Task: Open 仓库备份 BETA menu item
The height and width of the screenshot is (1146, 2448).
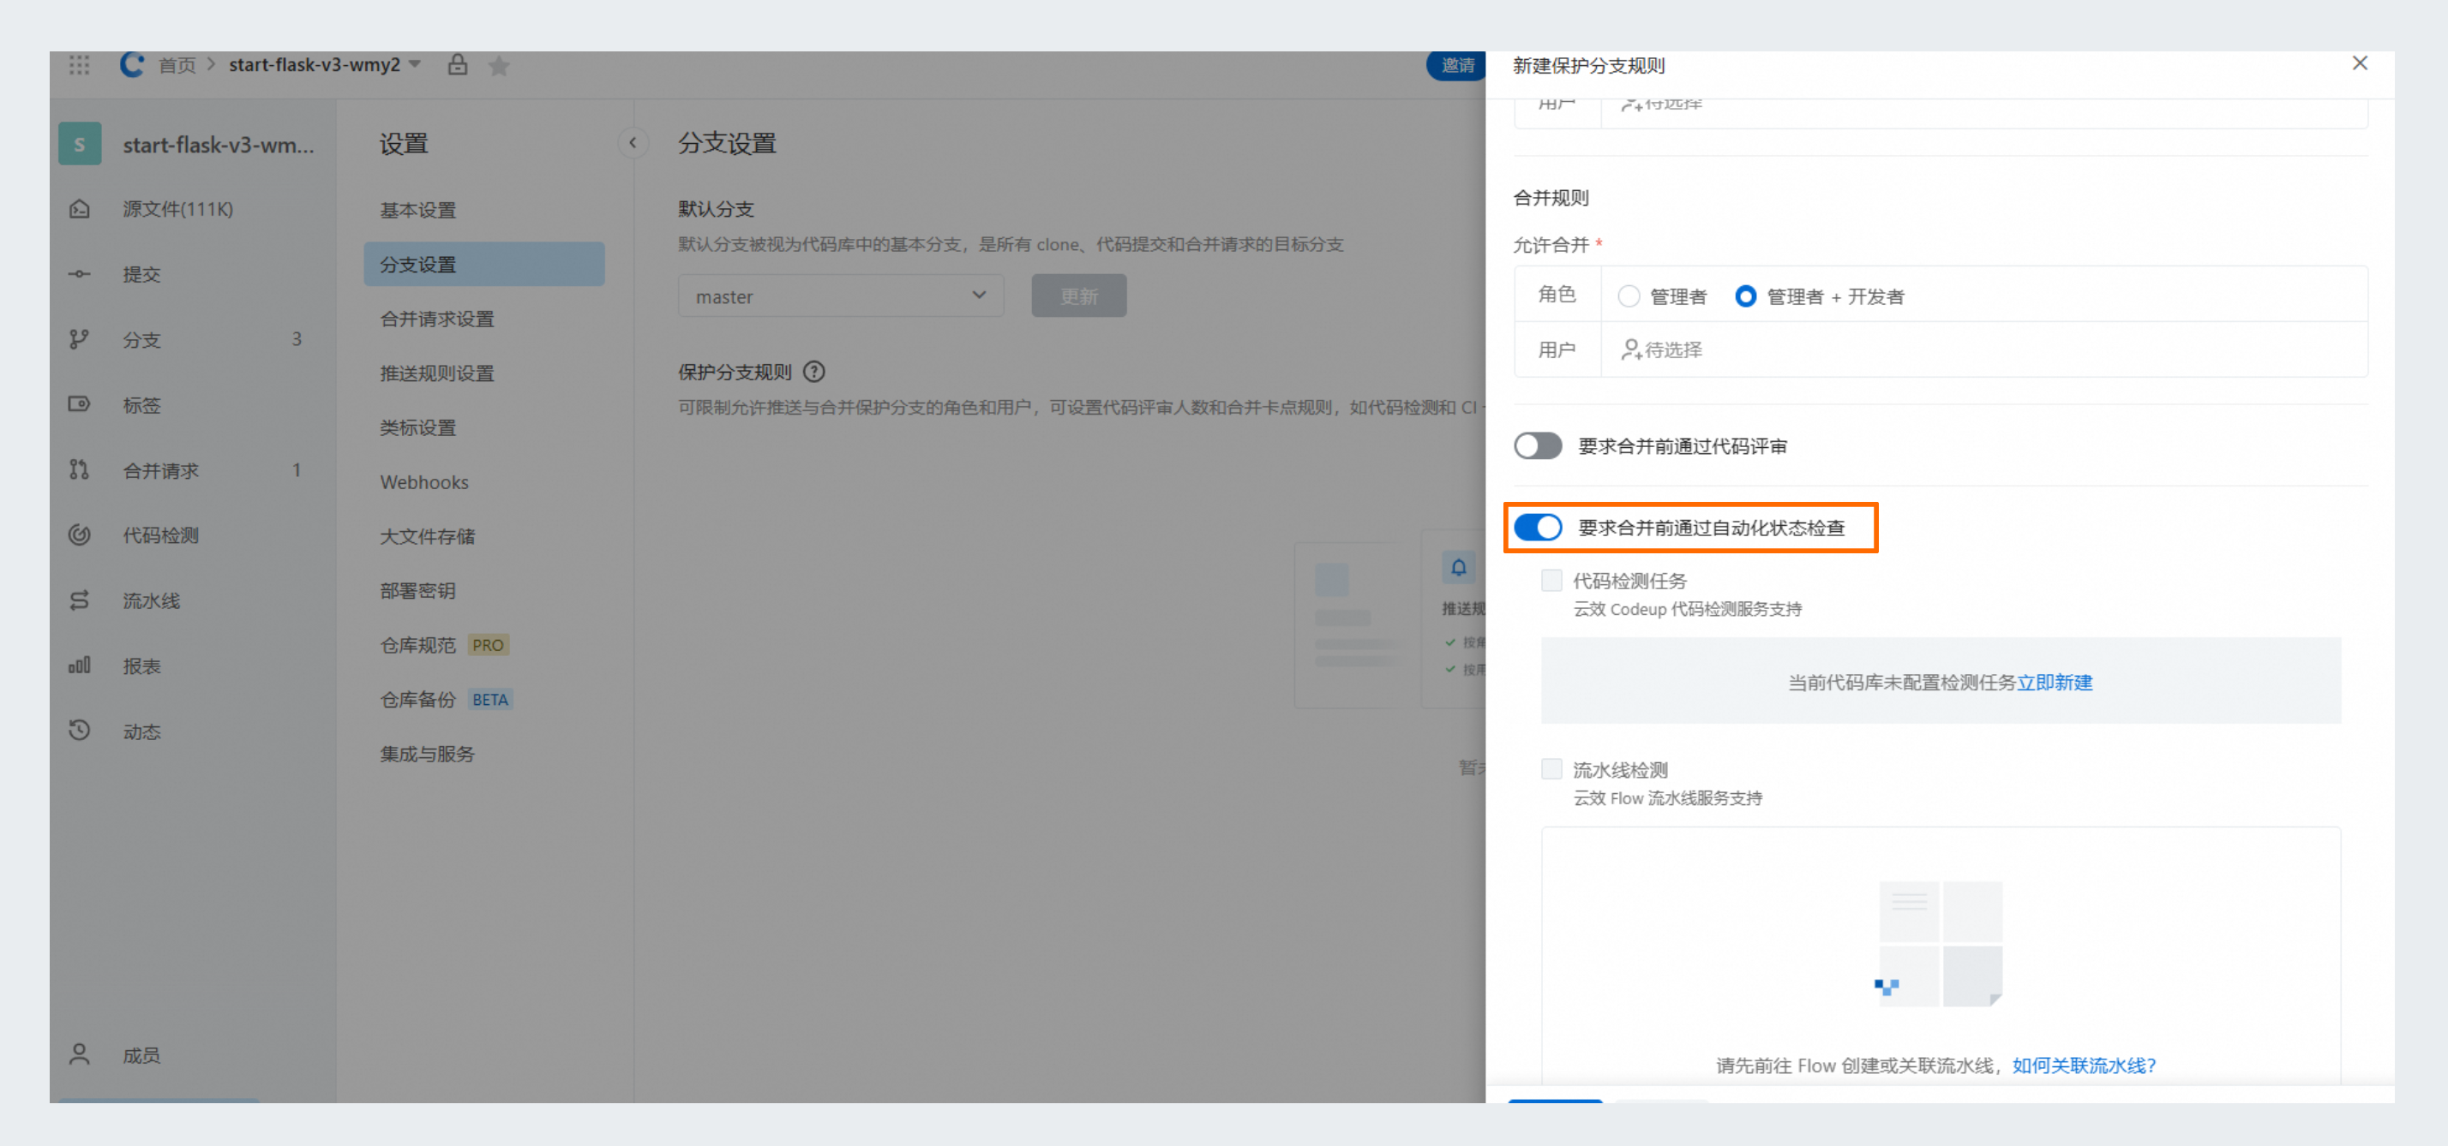Action: coord(483,700)
